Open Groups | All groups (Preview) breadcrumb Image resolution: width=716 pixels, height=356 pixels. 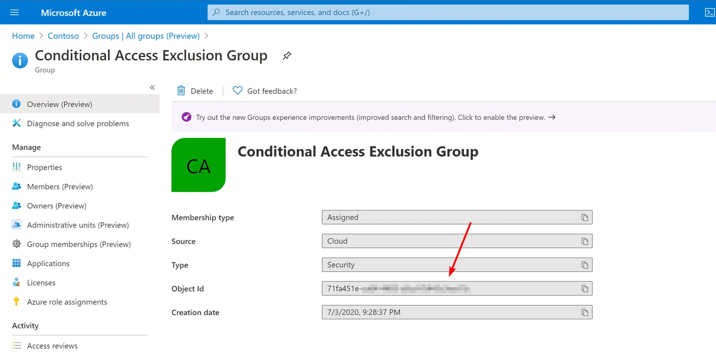[146, 36]
